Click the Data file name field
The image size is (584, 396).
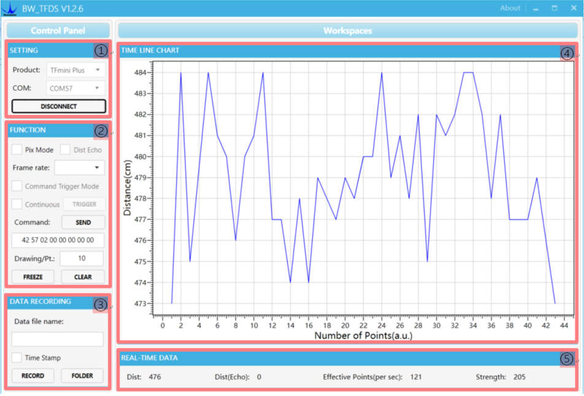pos(58,340)
